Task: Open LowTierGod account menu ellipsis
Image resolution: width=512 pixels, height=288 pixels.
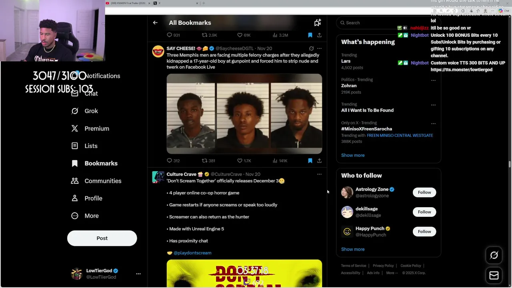Action: (138, 274)
